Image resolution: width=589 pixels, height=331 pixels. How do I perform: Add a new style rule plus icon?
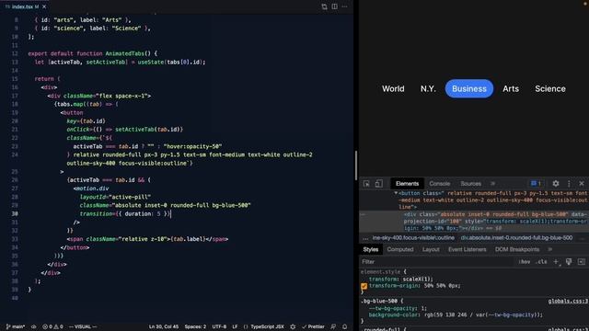[556, 261]
